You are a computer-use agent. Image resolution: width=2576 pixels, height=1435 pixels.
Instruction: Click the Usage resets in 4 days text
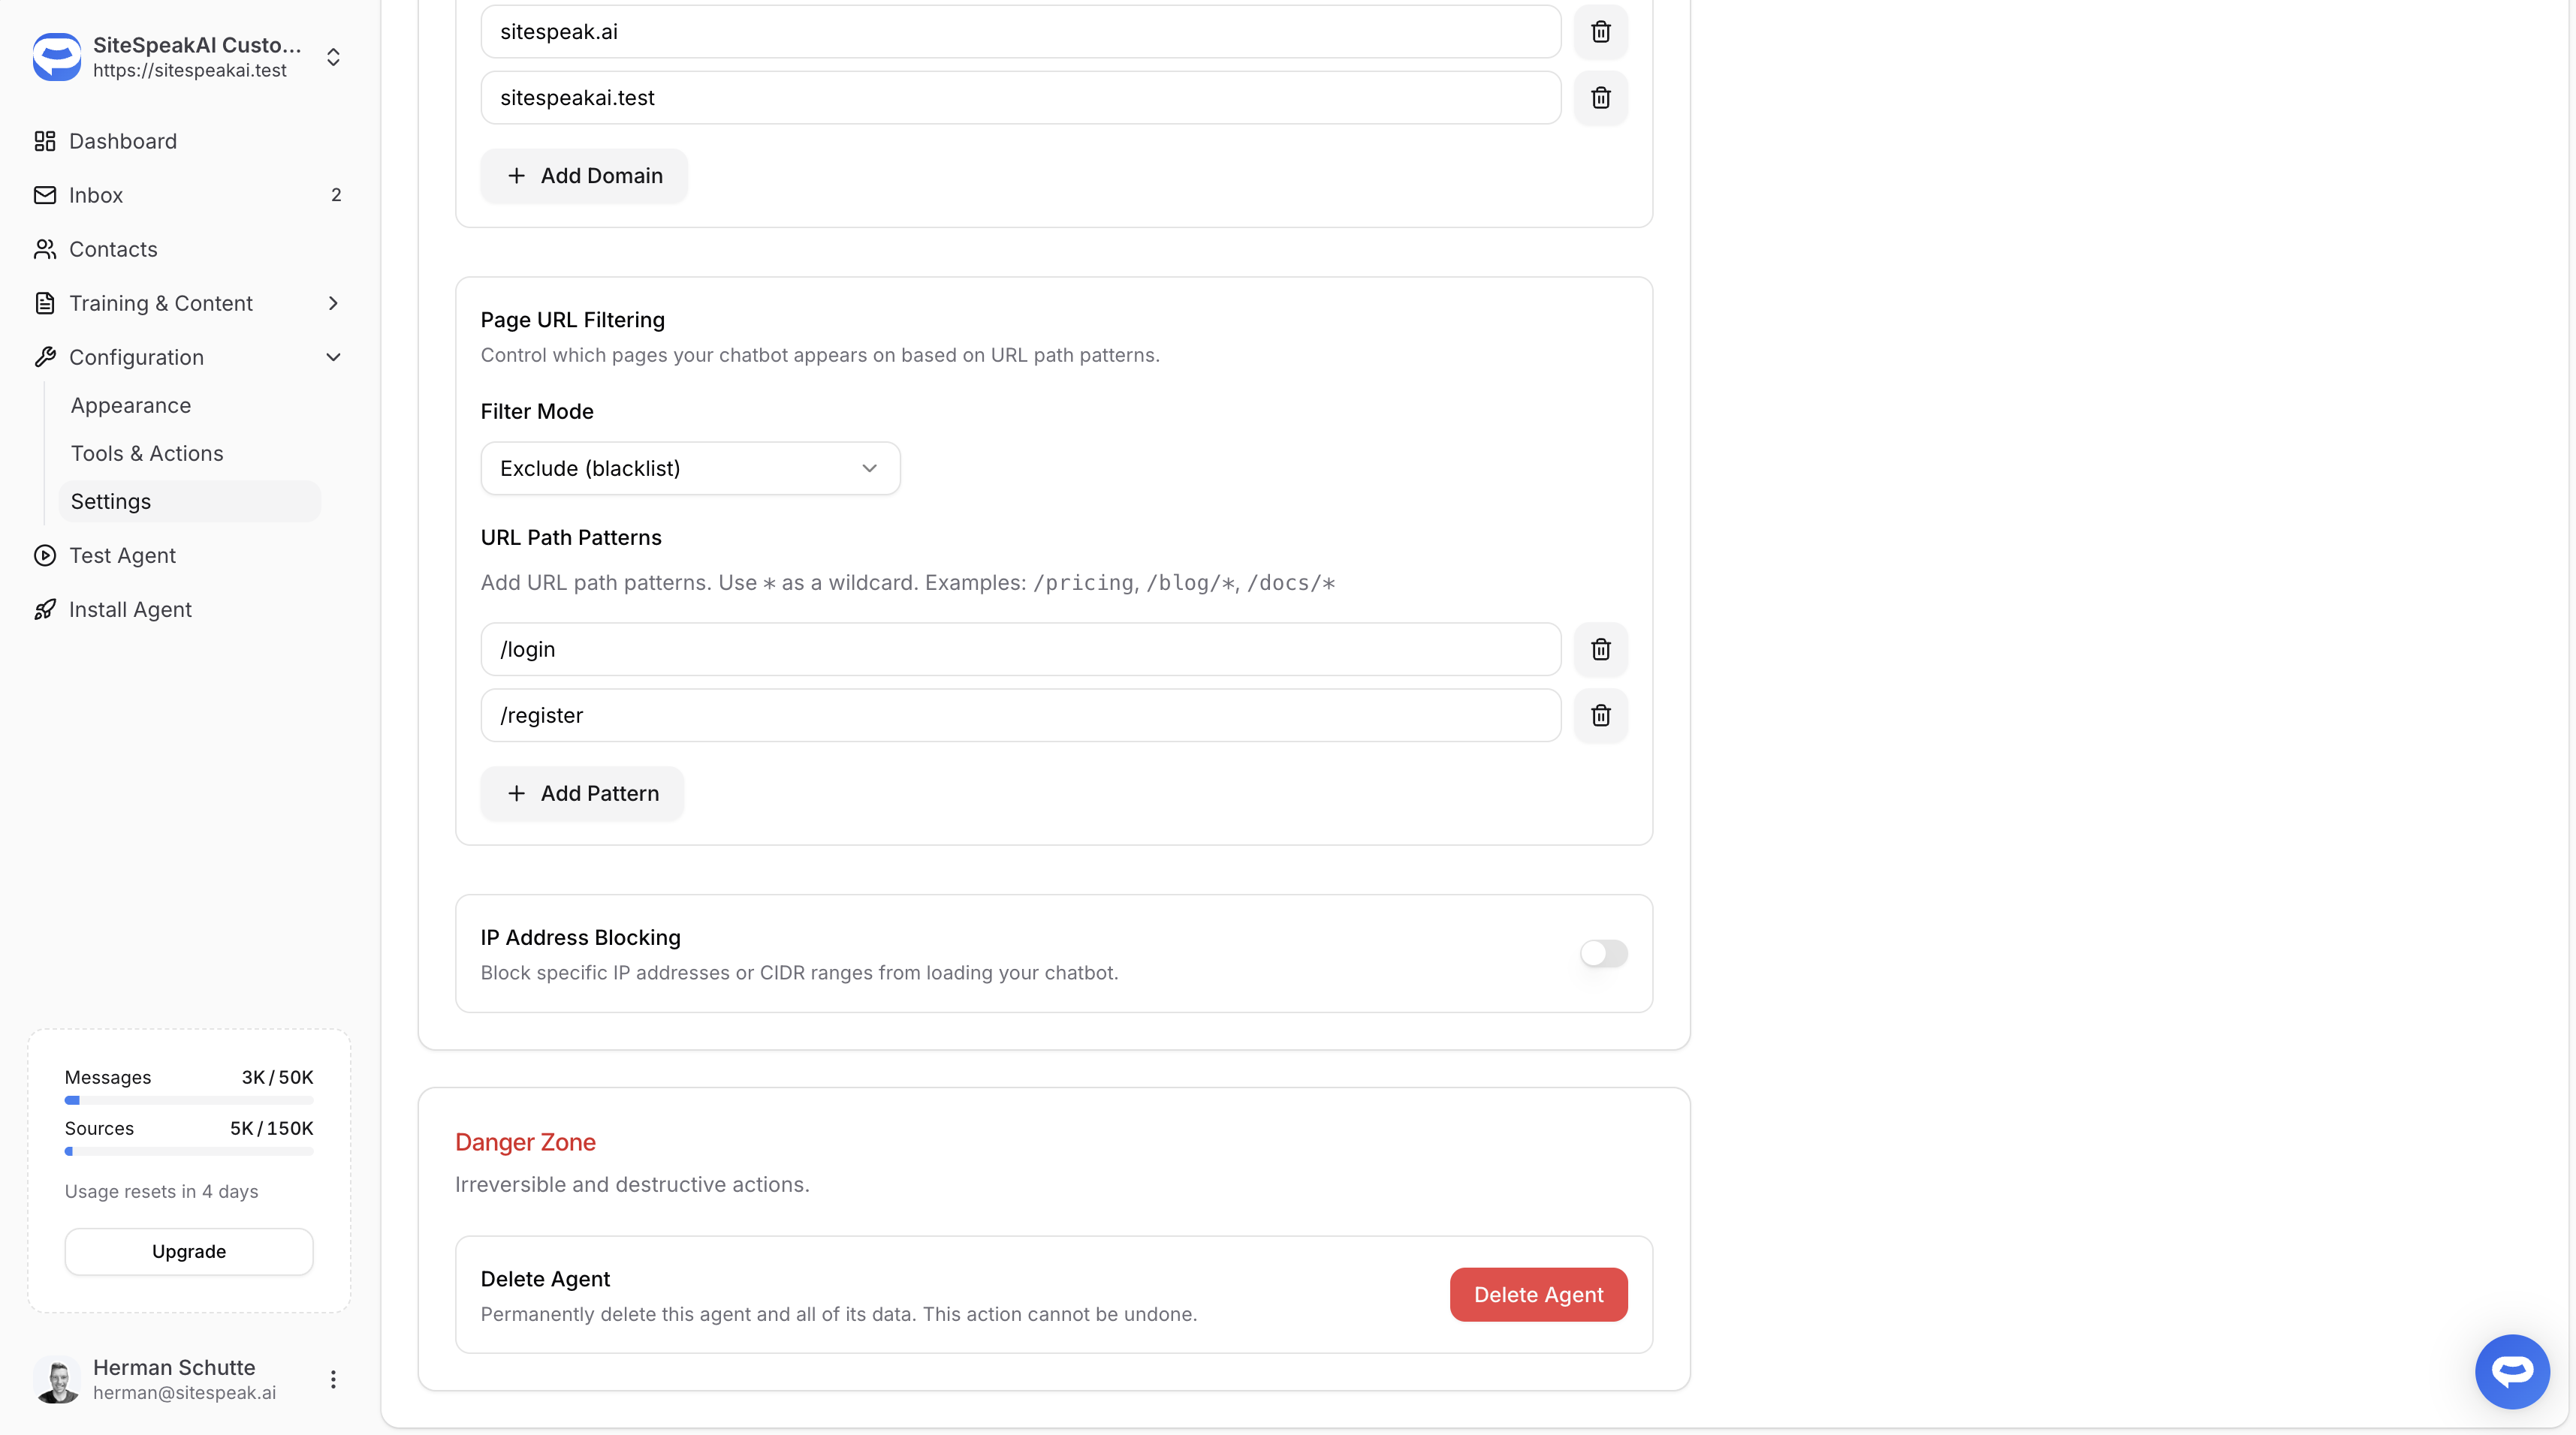point(162,1191)
